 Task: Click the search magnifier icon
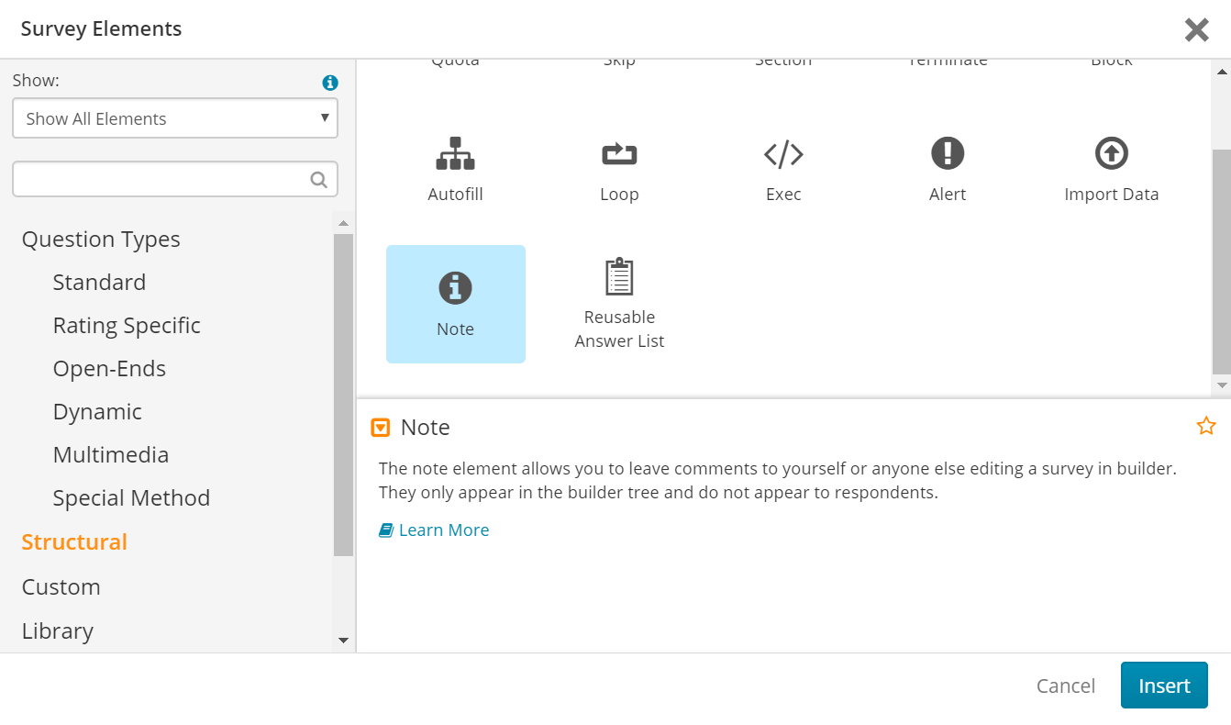coord(318,180)
